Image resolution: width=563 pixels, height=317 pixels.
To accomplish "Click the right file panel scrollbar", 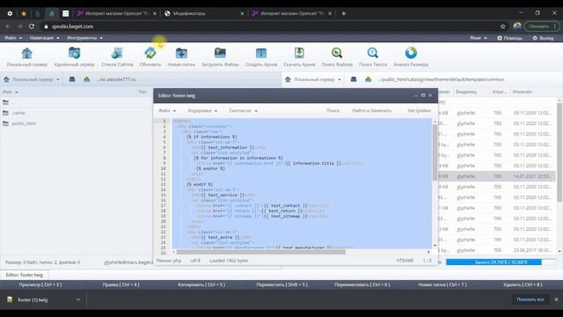I will click(559, 152).
